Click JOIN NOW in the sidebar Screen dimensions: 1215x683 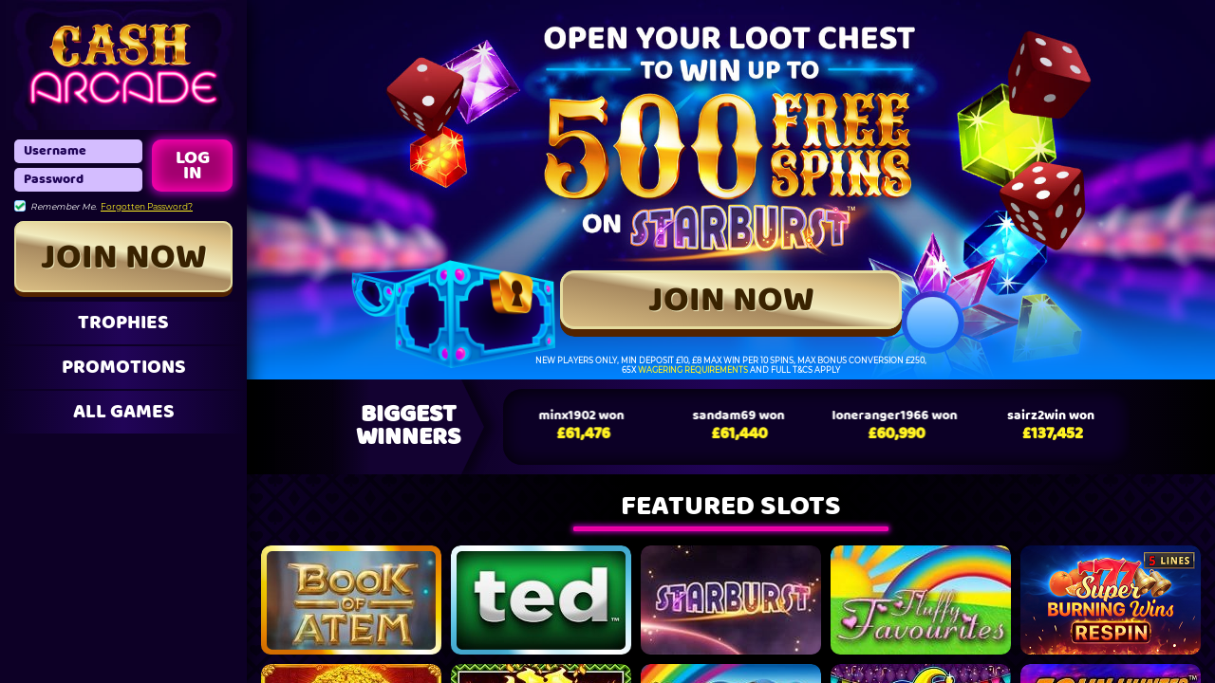pos(123,258)
